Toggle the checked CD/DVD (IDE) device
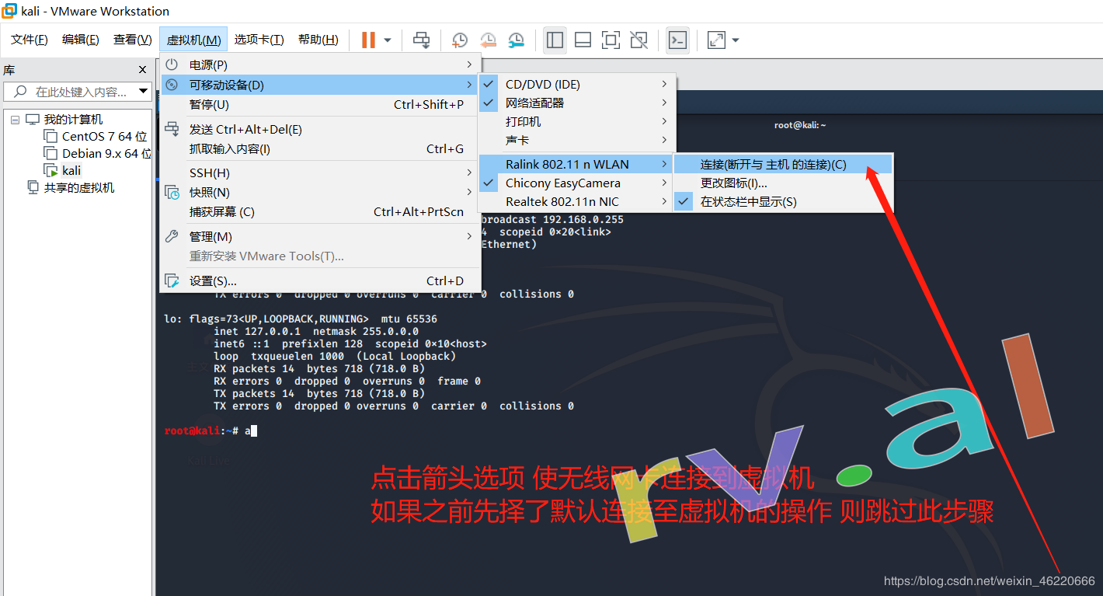 (577, 84)
